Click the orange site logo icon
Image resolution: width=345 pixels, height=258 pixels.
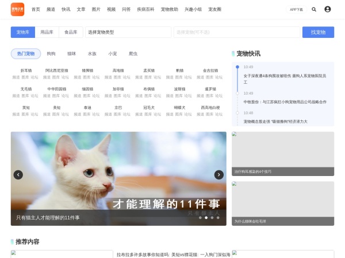(17, 9)
